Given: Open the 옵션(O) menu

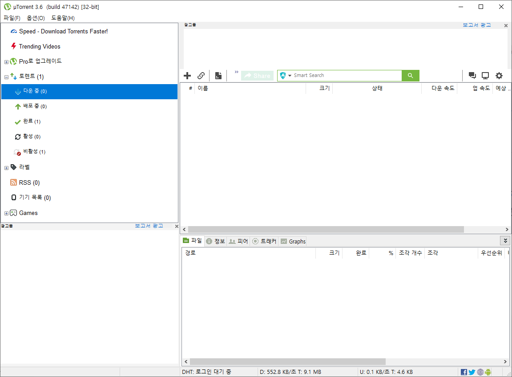Looking at the screenshot, I should [36, 18].
